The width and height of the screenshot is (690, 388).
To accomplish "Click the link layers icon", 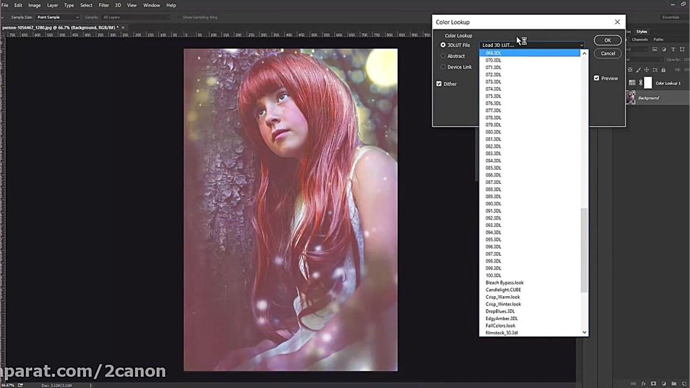I will pos(634,384).
